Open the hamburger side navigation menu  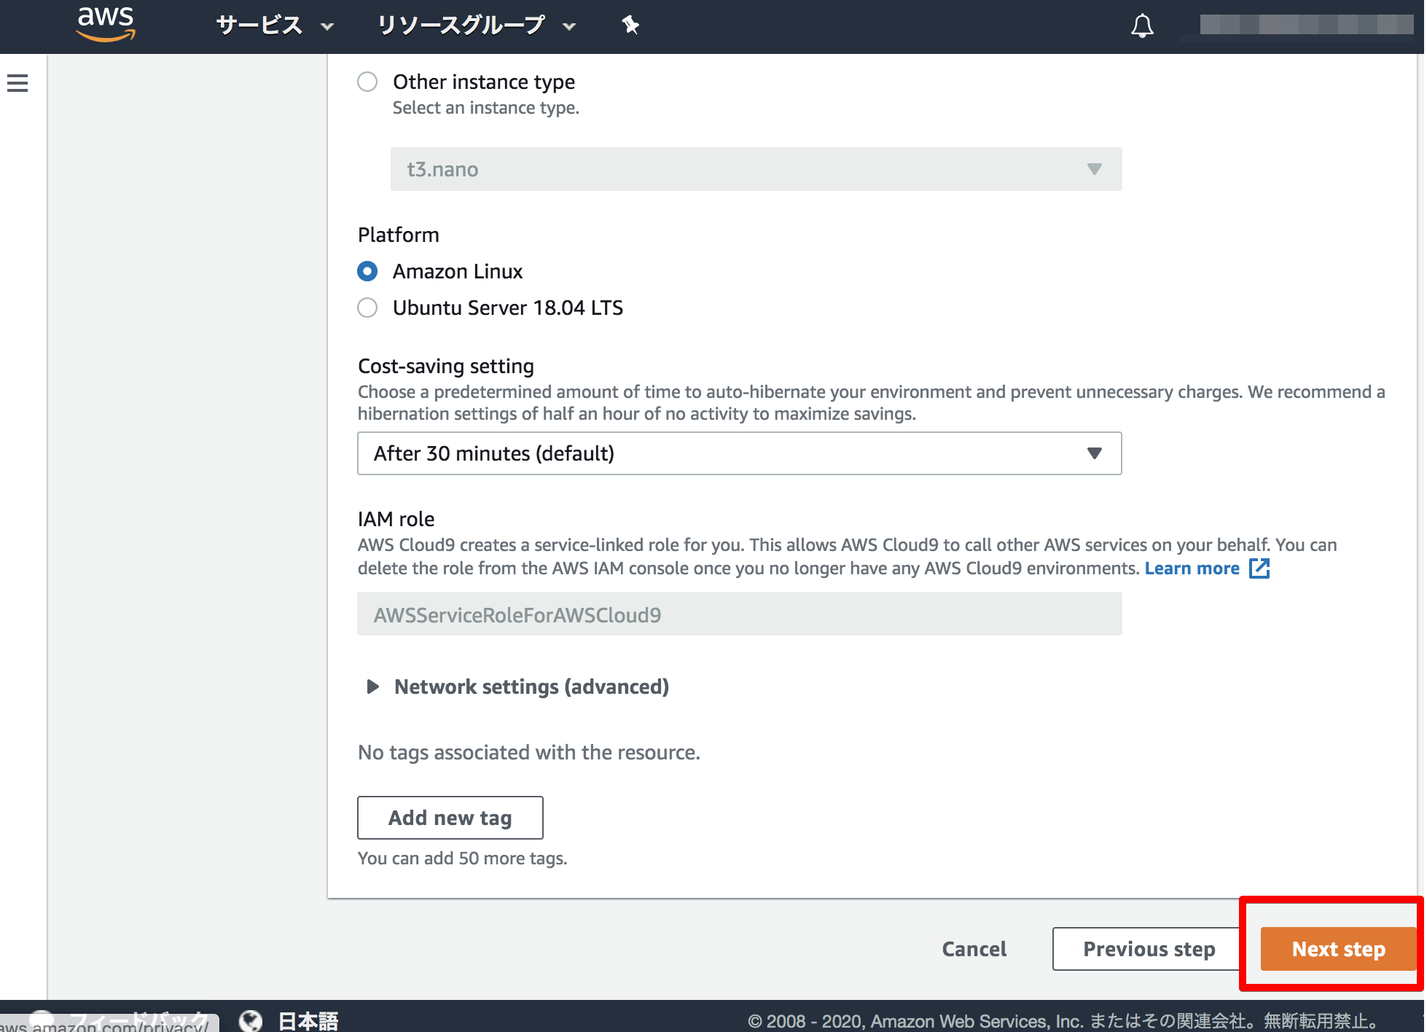pyautogui.click(x=17, y=83)
